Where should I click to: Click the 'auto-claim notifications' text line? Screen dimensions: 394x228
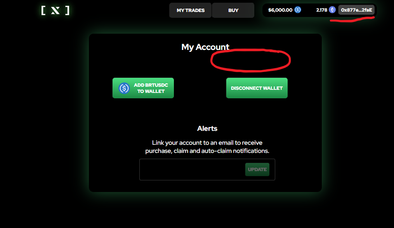207,151
